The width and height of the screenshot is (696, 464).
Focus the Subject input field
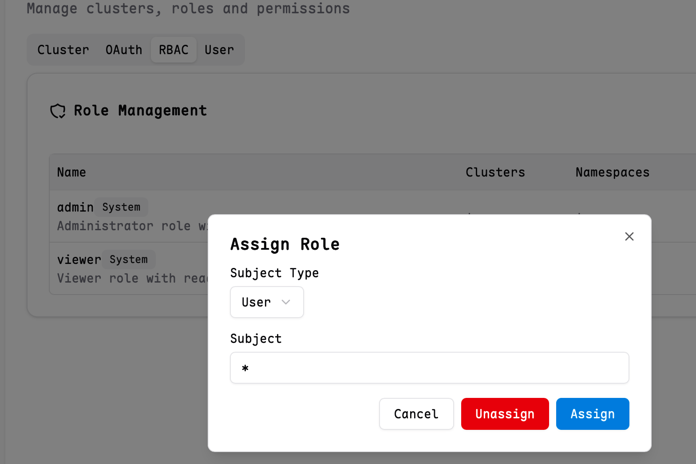click(x=429, y=368)
